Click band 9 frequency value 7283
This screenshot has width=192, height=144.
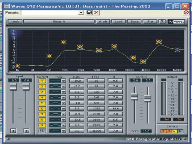[x=96, y=125]
